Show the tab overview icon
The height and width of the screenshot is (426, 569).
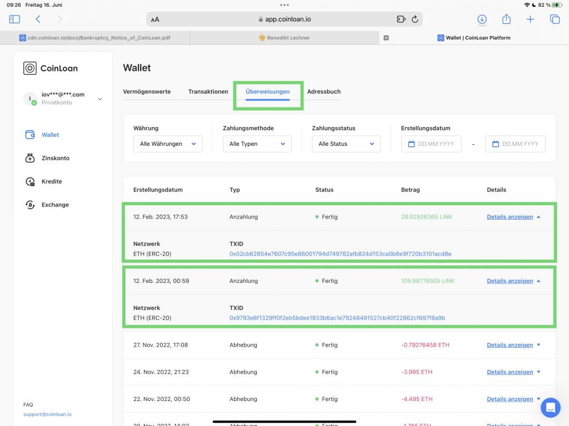click(555, 19)
